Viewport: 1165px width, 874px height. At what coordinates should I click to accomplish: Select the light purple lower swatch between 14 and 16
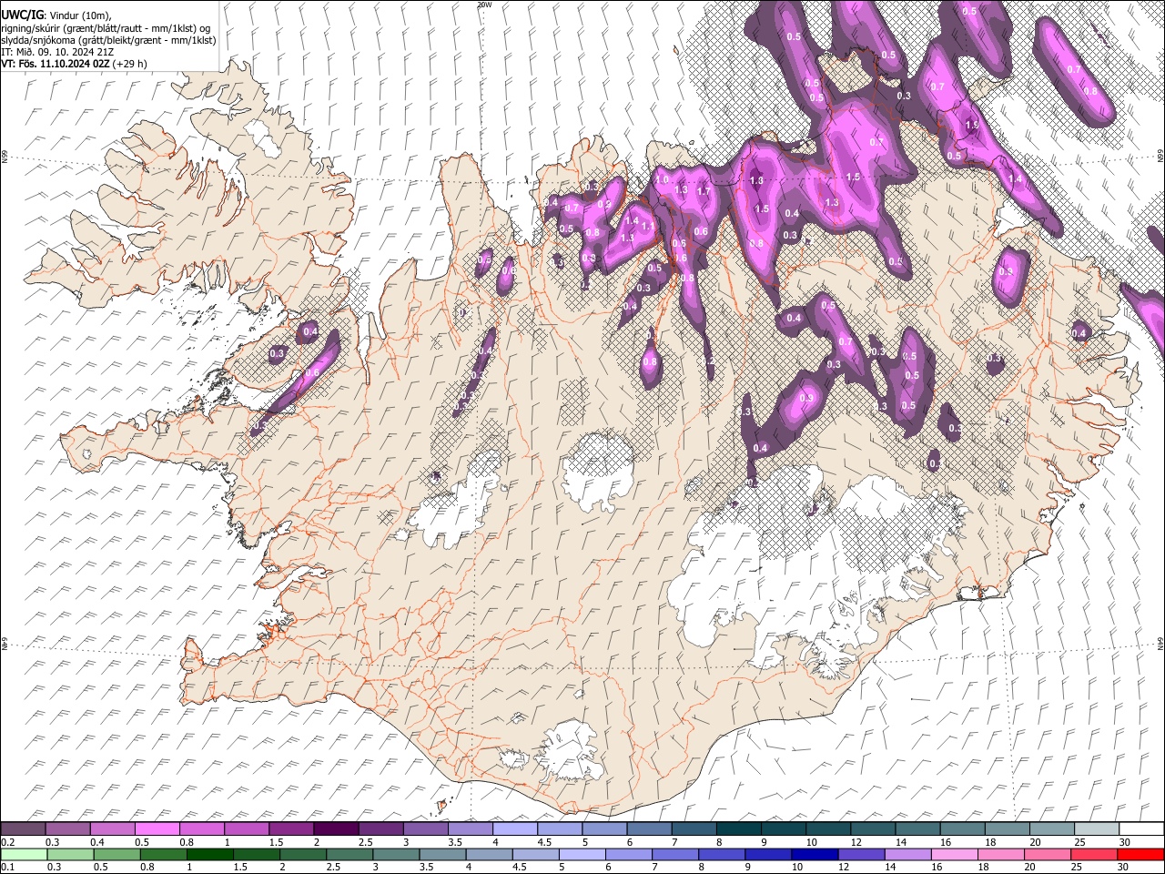click(909, 854)
